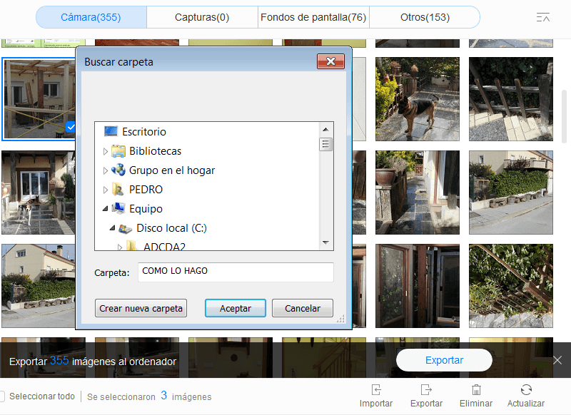
Task: Click the PEDRO user folder icon
Action: [x=118, y=190]
